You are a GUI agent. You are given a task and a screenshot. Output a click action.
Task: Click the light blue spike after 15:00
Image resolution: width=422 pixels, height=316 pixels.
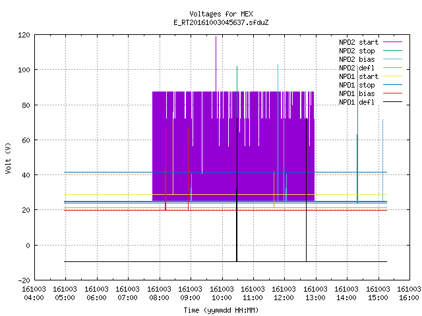tap(382, 160)
